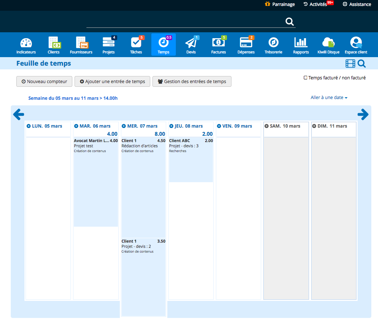Go to next week with right arrow
Screen dimensions: 378x325
pos(363,114)
